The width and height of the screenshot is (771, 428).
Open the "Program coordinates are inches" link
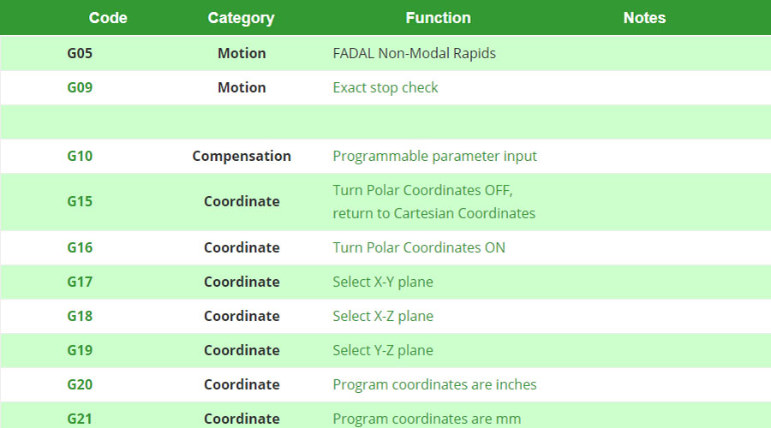pos(434,384)
